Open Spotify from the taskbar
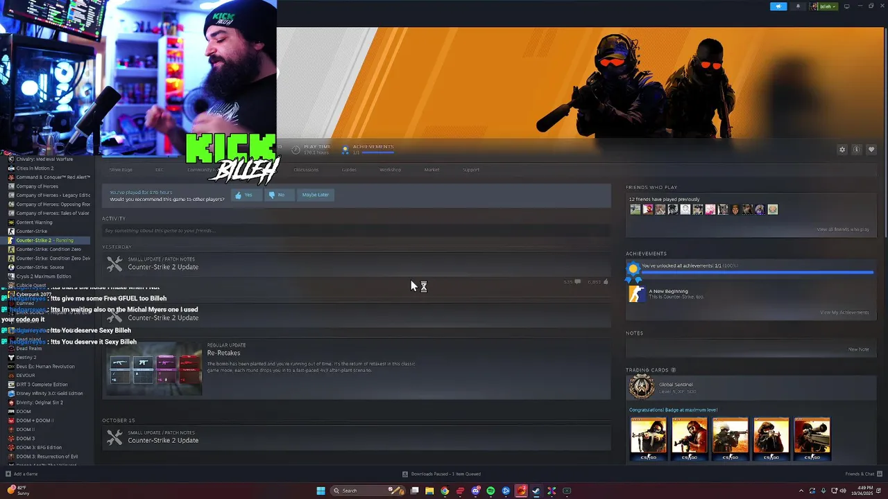The image size is (888, 499). (490, 491)
